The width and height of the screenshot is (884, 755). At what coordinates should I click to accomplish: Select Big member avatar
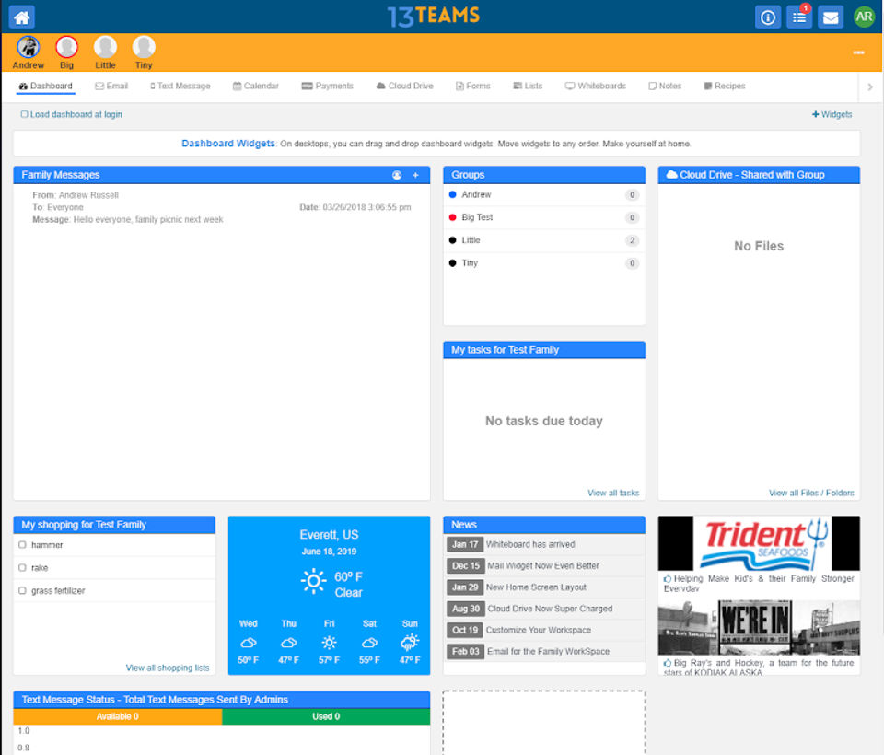[x=66, y=47]
